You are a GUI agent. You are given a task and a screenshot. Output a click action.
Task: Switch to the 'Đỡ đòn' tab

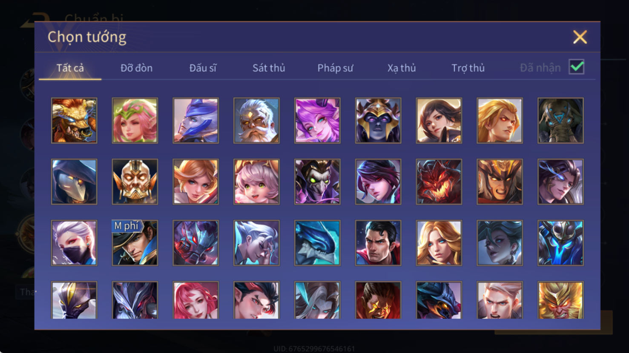(136, 68)
